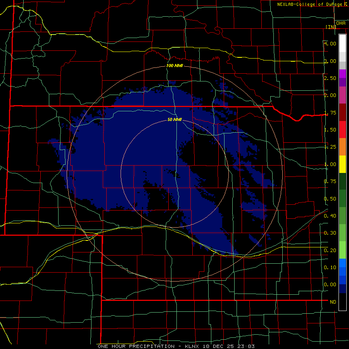Click the dark maroon 1.75 legend swatch
The height and width of the screenshot is (349, 349).
(x=342, y=112)
